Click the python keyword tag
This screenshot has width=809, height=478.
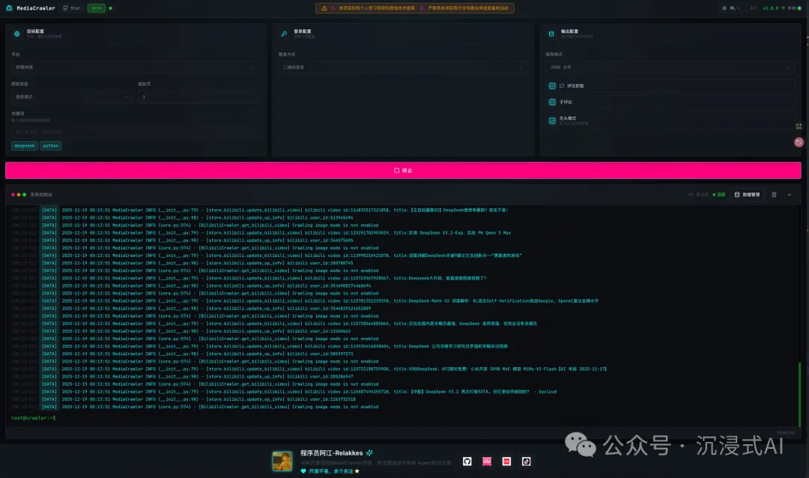tap(51, 145)
